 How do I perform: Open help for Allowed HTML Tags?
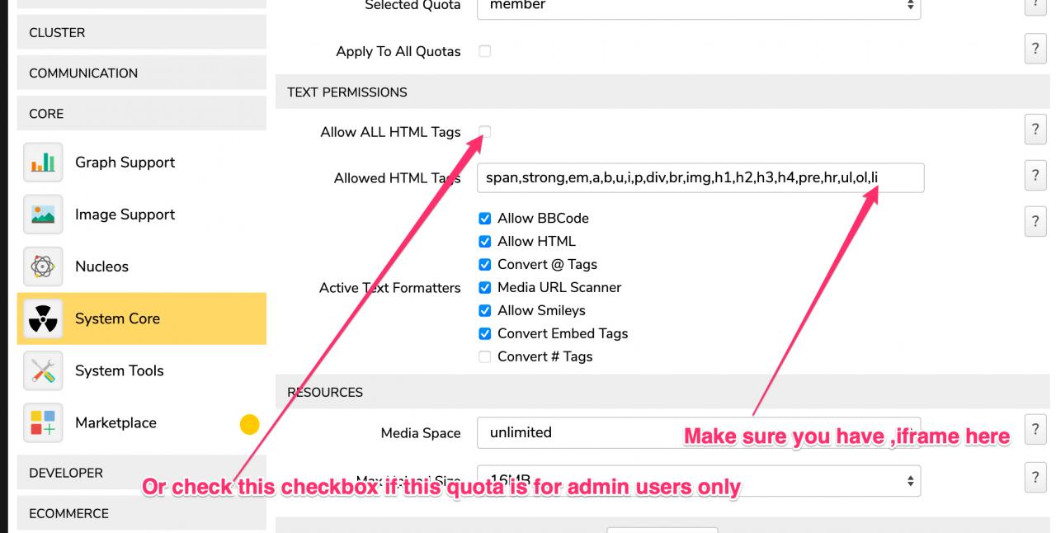click(x=1035, y=175)
